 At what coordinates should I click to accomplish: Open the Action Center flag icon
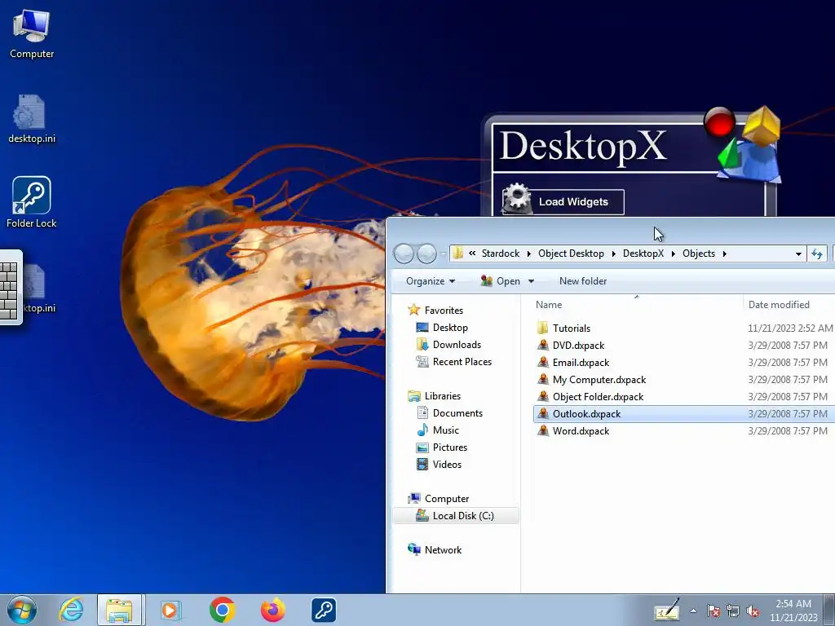pyautogui.click(x=714, y=611)
